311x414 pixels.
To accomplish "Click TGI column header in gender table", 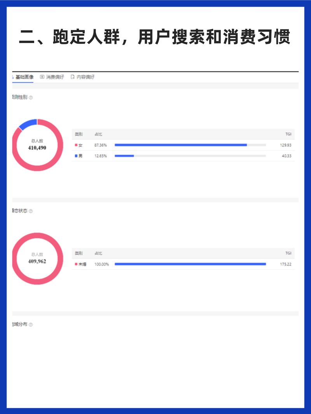I will point(288,134).
